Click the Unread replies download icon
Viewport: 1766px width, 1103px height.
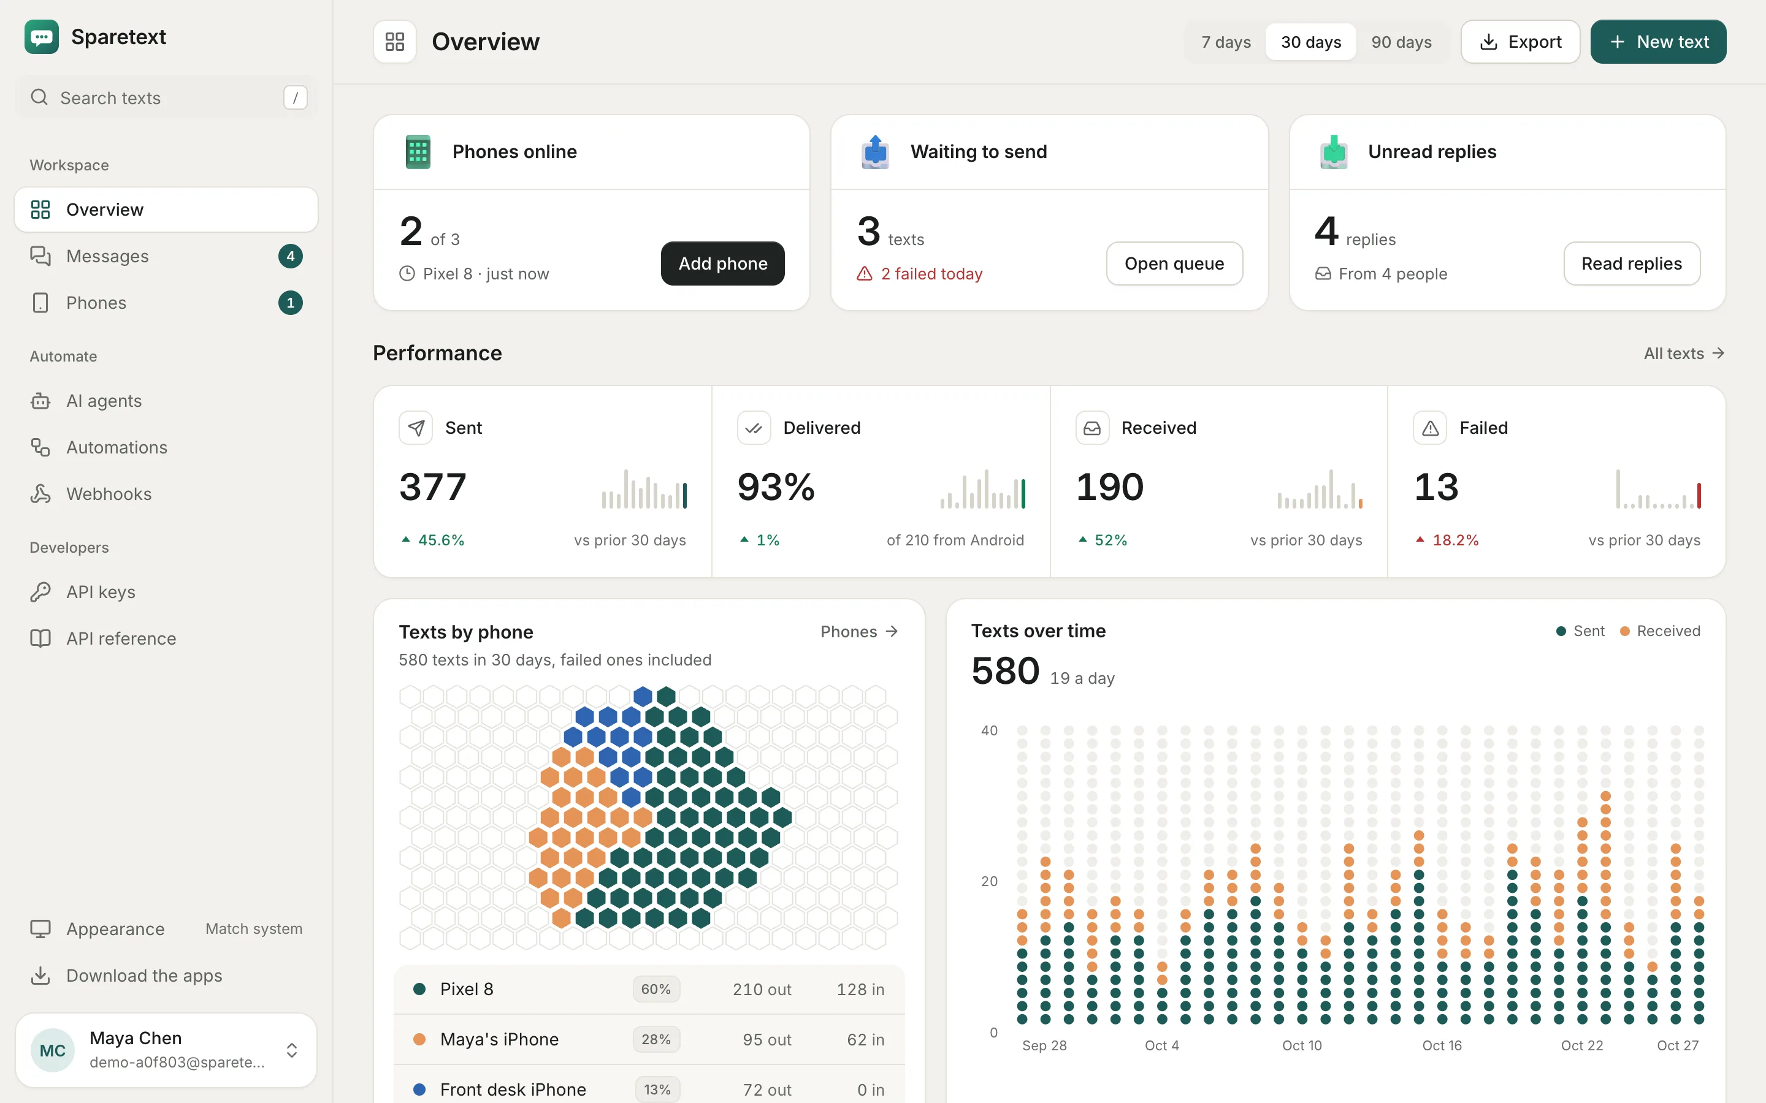tap(1333, 152)
